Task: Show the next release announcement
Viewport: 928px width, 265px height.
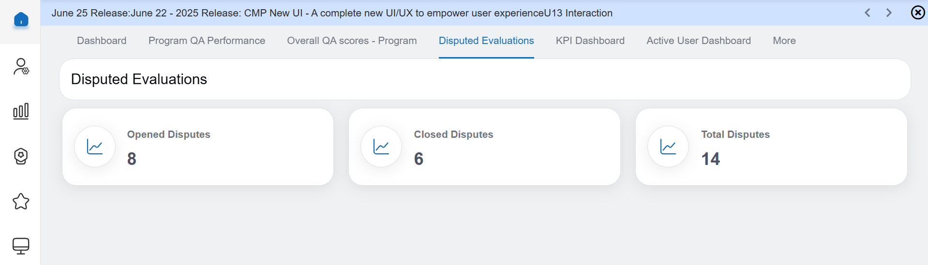Action: coord(889,13)
